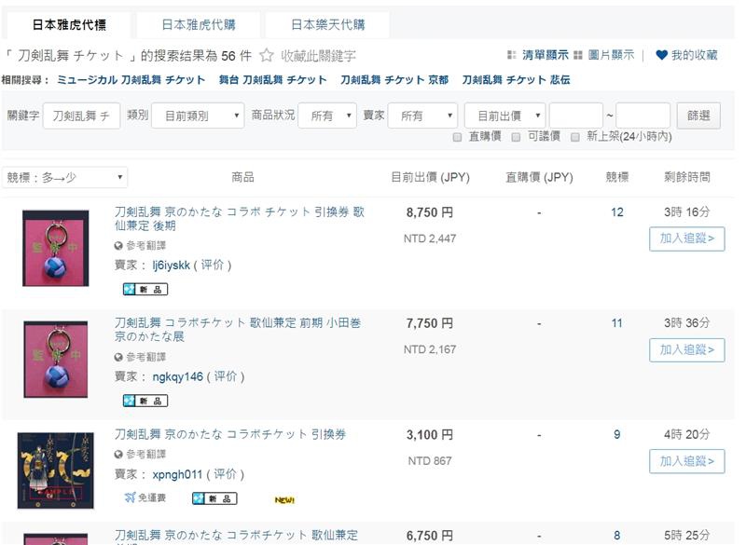Open the 賣家 dropdown
Image resolution: width=746 pixels, height=545 pixels.
tap(422, 116)
